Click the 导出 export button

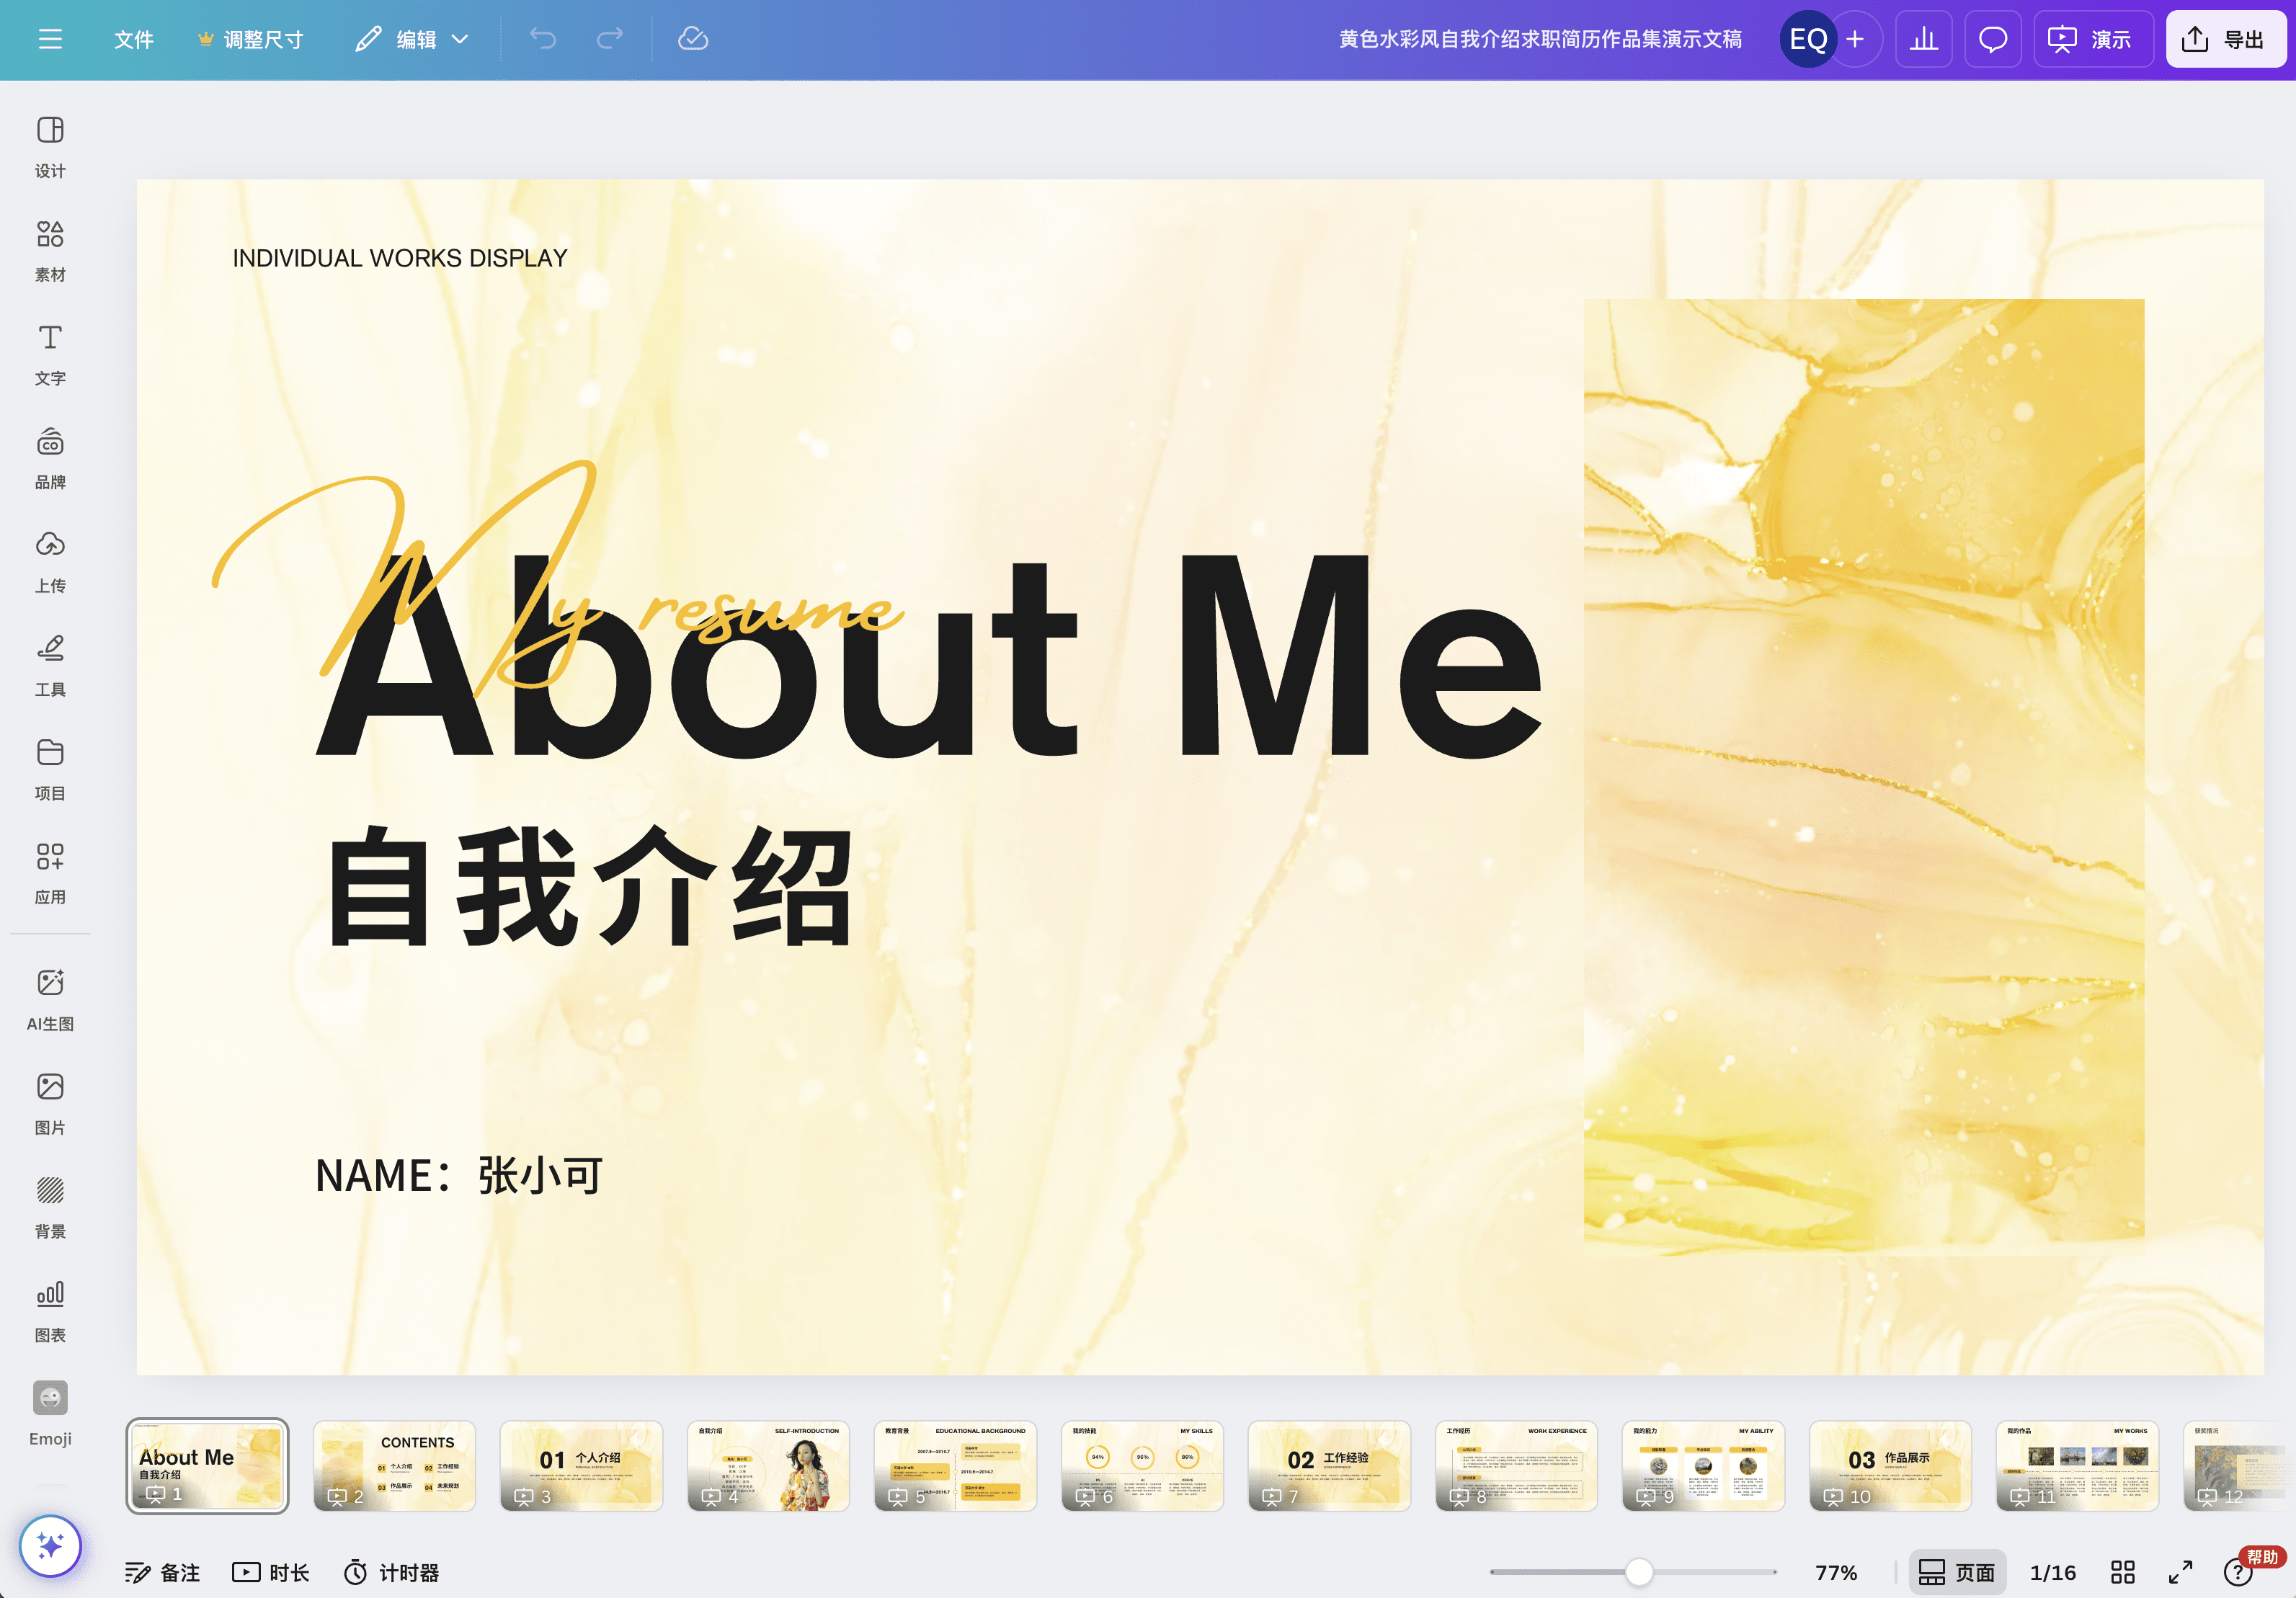[x=2225, y=39]
